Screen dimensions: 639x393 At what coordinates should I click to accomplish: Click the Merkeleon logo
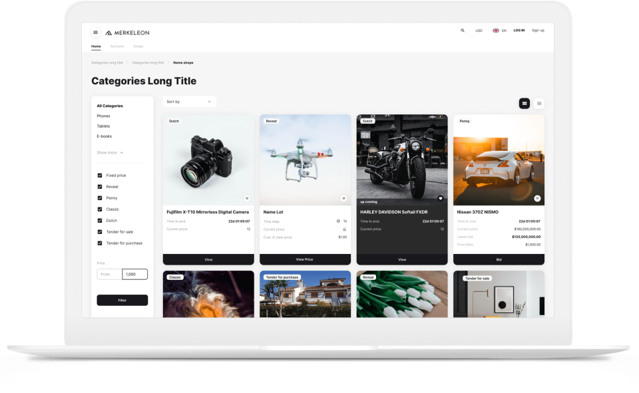coord(128,33)
